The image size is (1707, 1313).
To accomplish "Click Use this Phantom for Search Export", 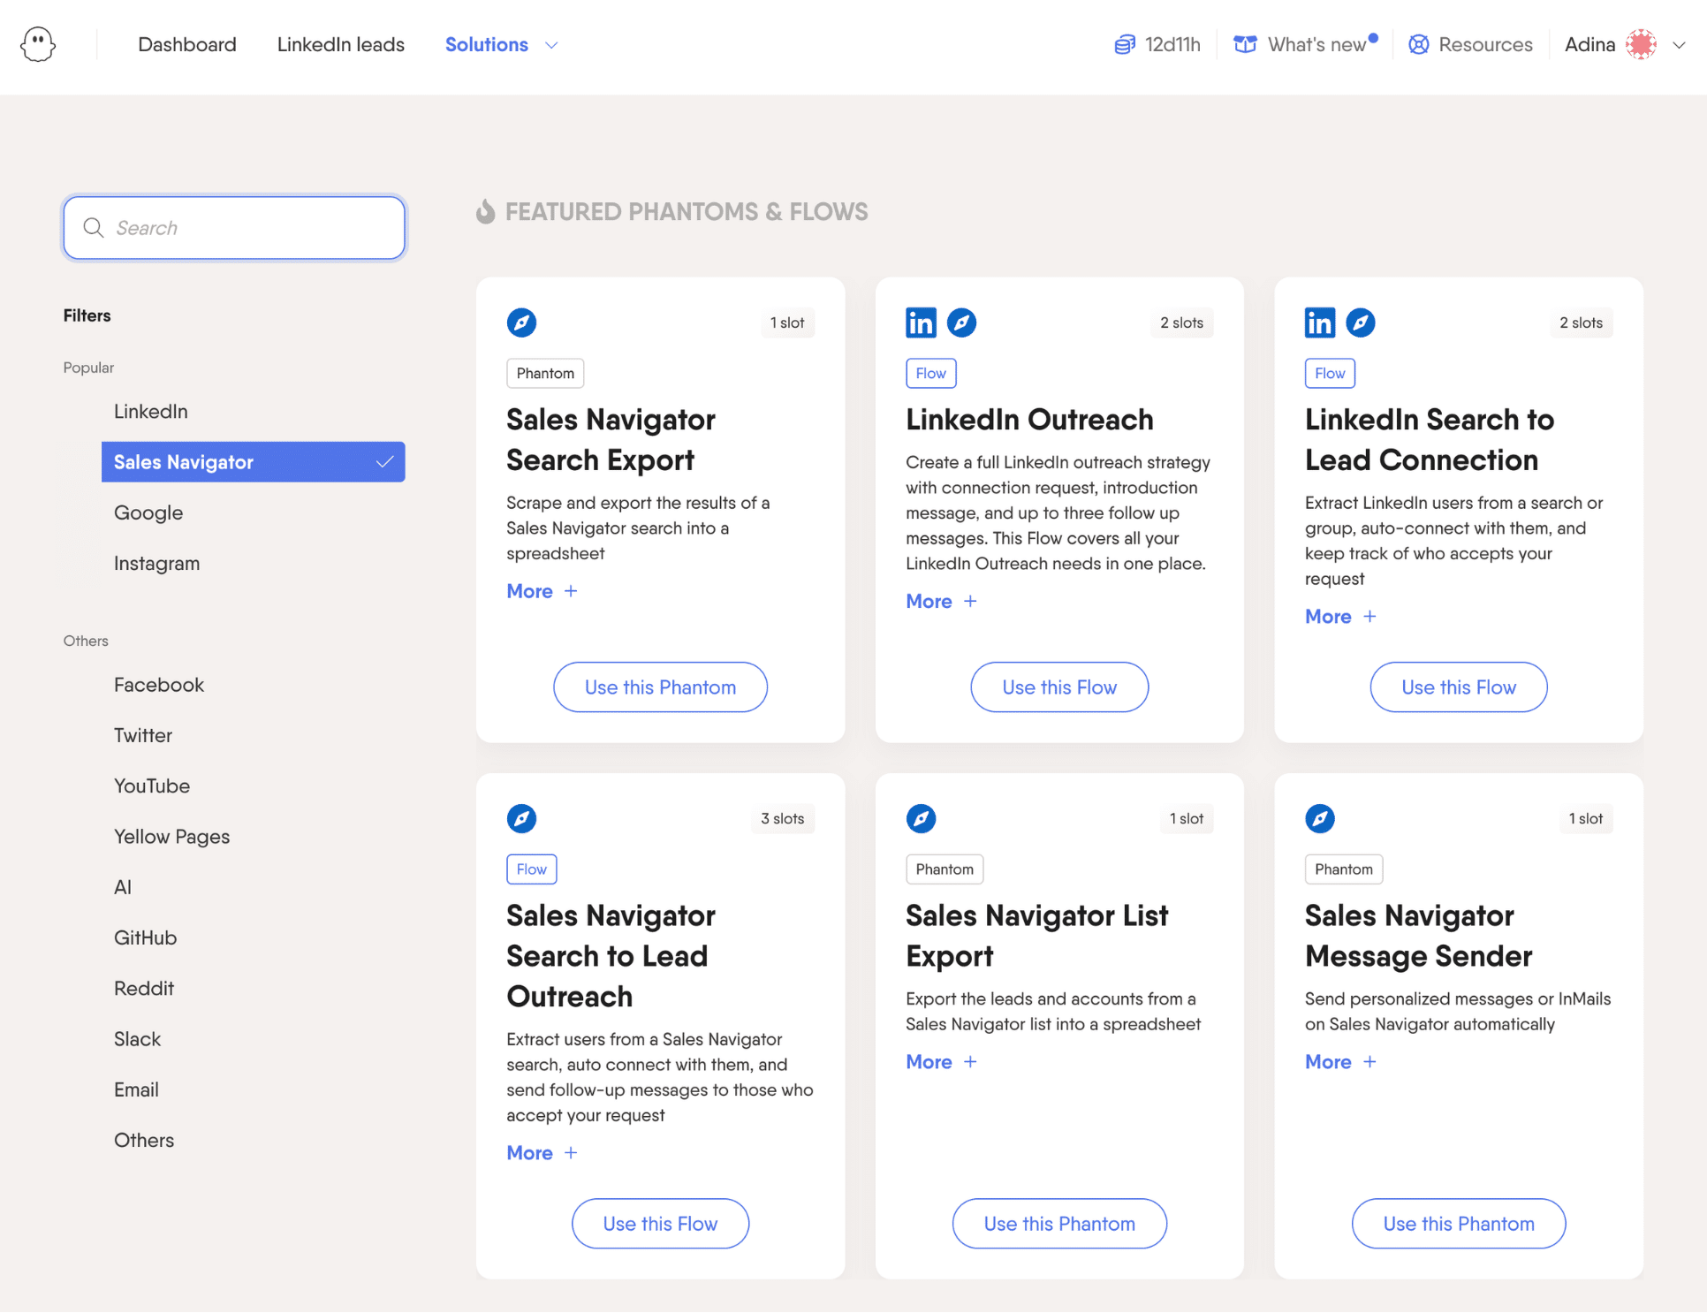I will pyautogui.click(x=660, y=687).
